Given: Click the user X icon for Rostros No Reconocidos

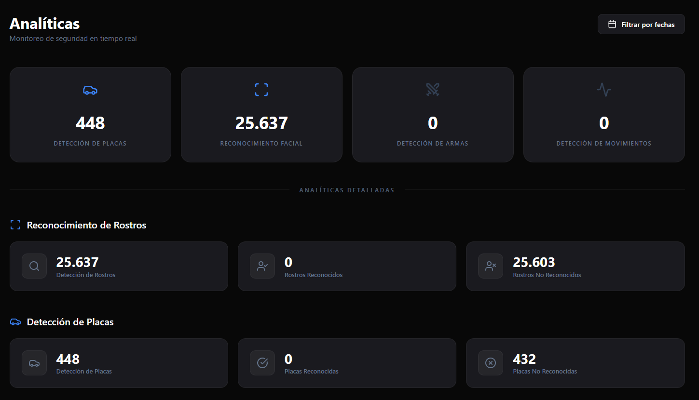Looking at the screenshot, I should click(x=491, y=266).
